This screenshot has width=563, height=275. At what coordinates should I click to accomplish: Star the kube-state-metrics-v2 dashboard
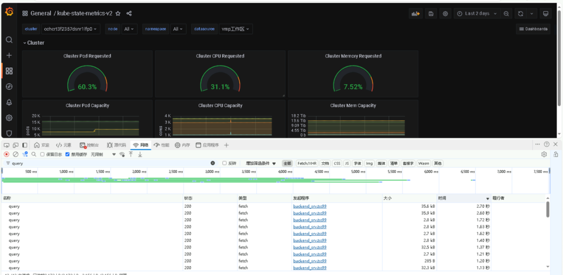118,14
